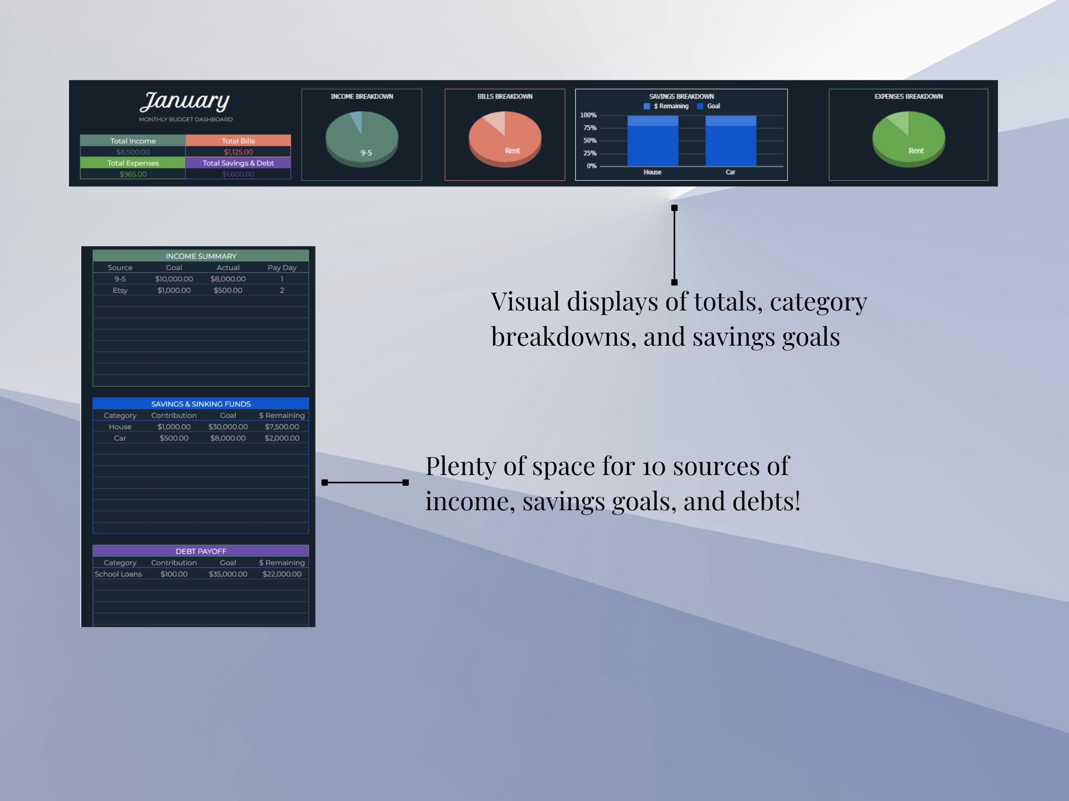Click the Debt Payoff section header
Screen dimensions: 1069x801
[x=201, y=551]
